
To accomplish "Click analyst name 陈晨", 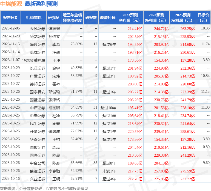I will pyautogui.click(x=56, y=155).
